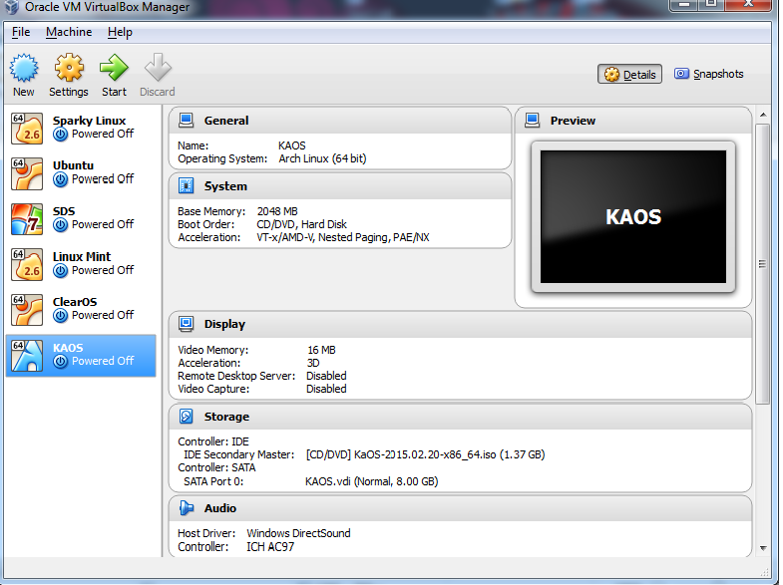Click the window resize grip corner

764,572
